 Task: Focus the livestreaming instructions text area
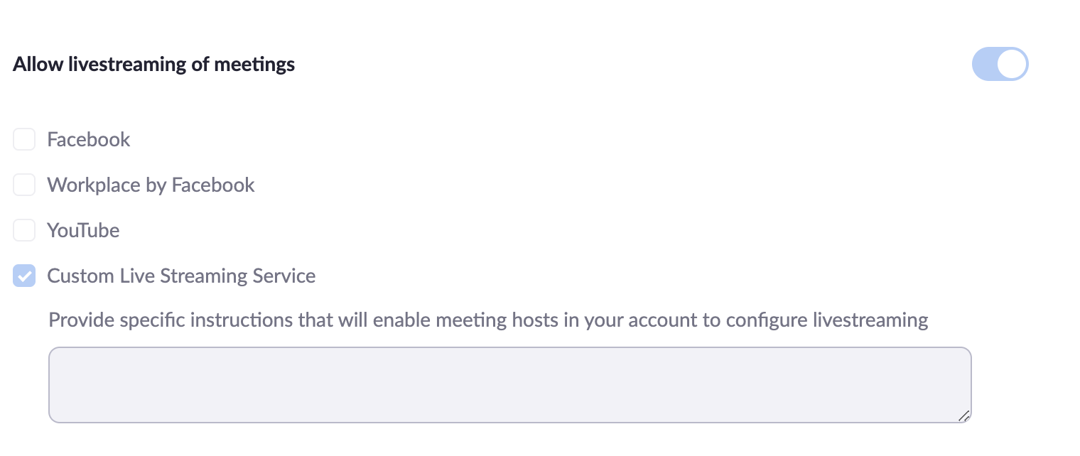coord(509,384)
